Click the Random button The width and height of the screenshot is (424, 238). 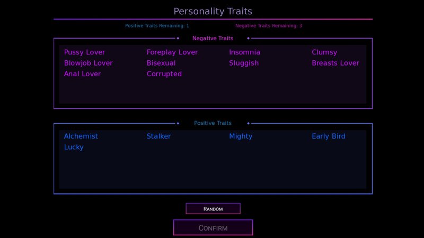pyautogui.click(x=213, y=208)
